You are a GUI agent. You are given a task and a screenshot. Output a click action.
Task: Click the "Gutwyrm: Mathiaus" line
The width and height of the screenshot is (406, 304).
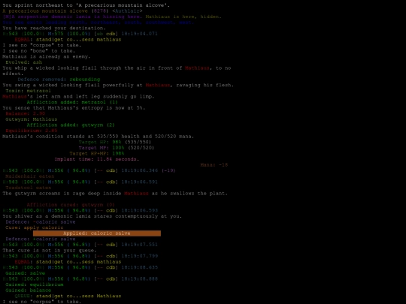tap(32, 119)
